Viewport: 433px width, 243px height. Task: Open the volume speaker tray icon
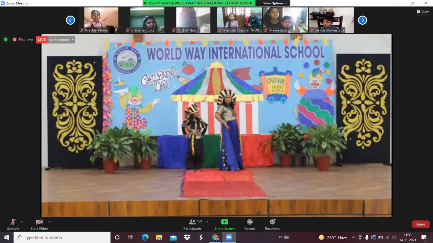pyautogui.click(x=394, y=238)
